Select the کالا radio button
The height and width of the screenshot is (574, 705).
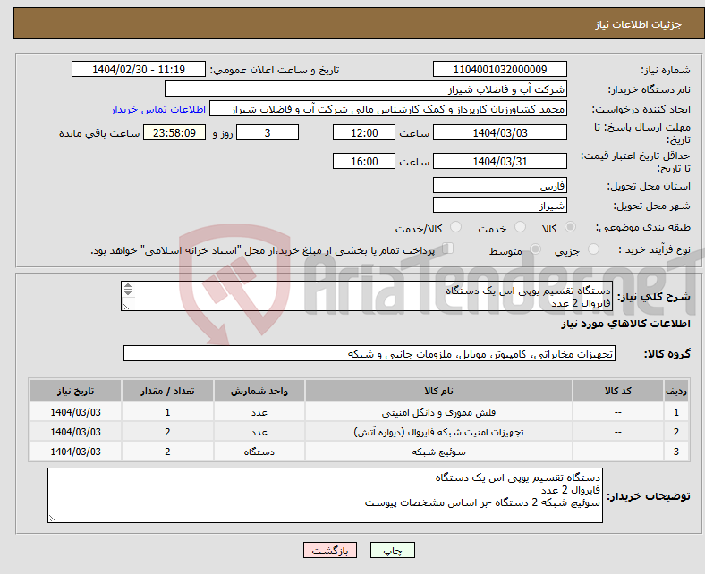570,227
